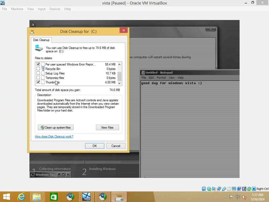Open the Windows Start button
The image size is (269, 202).
pyautogui.click(x=7, y=197)
